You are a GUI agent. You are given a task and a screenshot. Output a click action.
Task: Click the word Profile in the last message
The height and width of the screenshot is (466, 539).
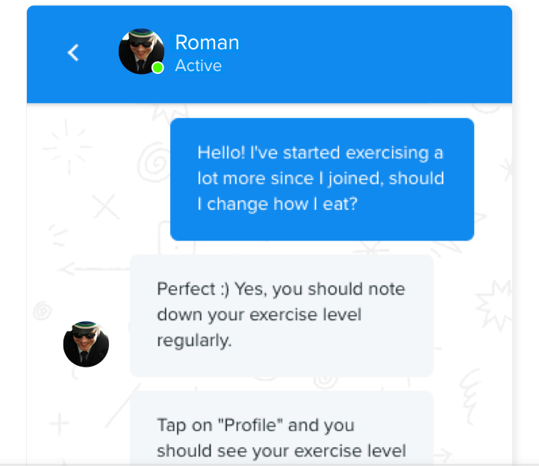coord(250,425)
